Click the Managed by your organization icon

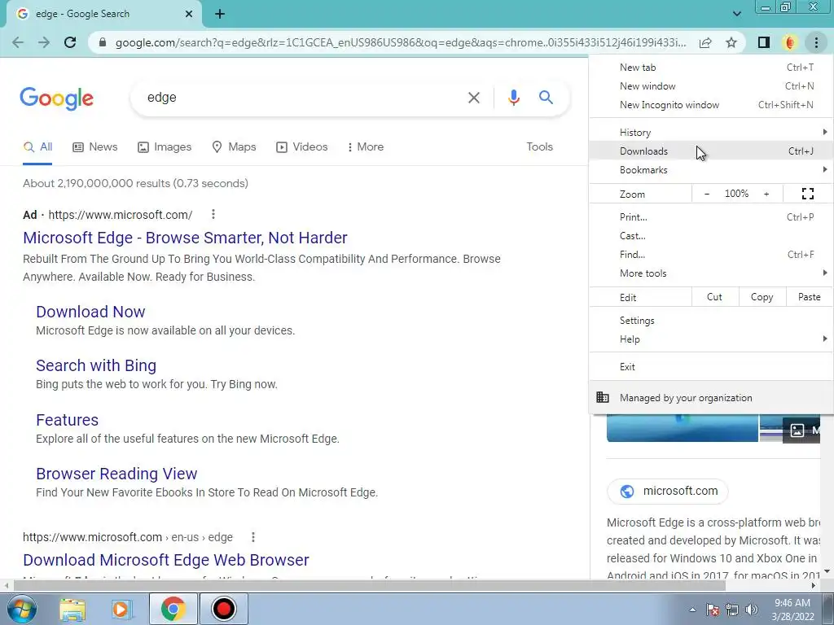602,397
